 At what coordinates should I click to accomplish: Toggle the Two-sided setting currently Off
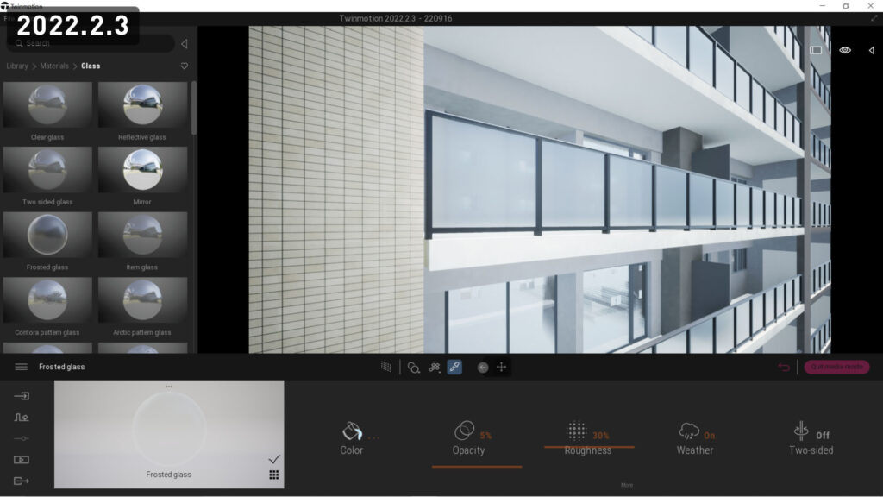click(811, 438)
